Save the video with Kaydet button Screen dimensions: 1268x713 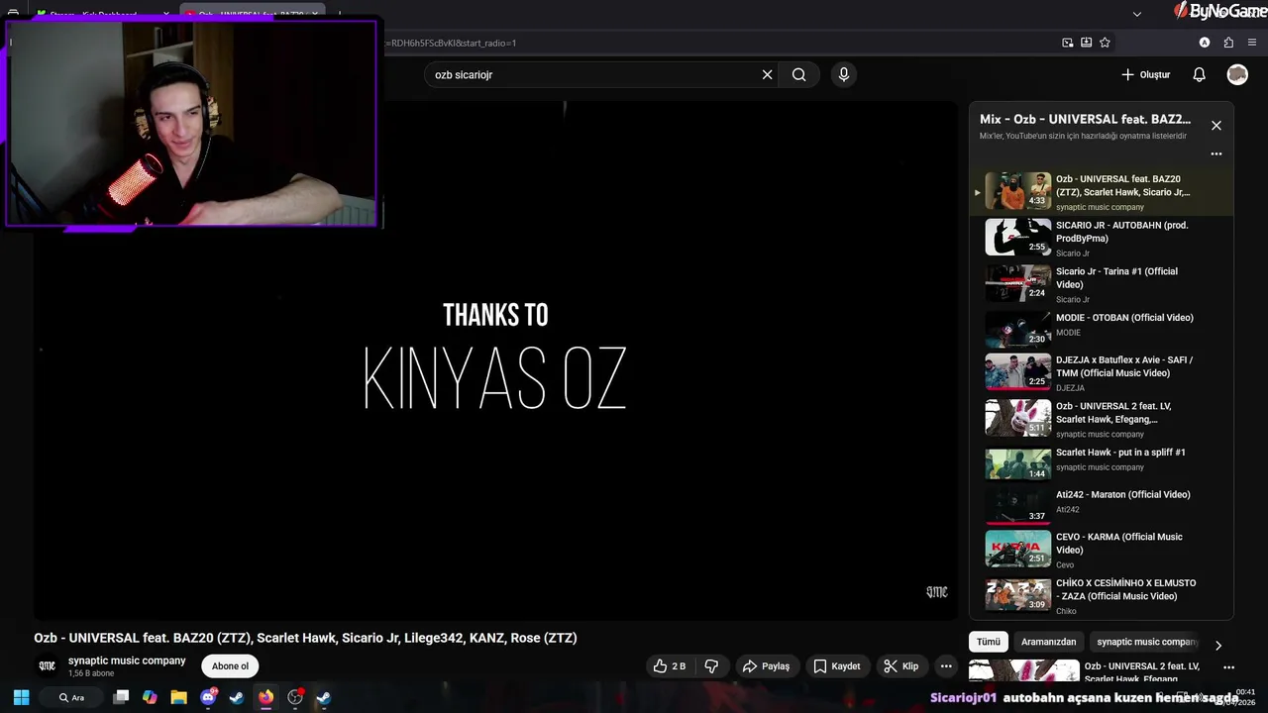click(837, 666)
